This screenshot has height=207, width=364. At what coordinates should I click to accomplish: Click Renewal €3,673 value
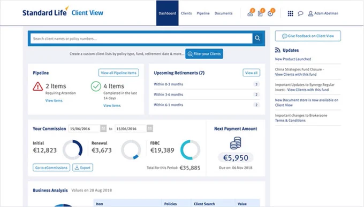coord(102,150)
